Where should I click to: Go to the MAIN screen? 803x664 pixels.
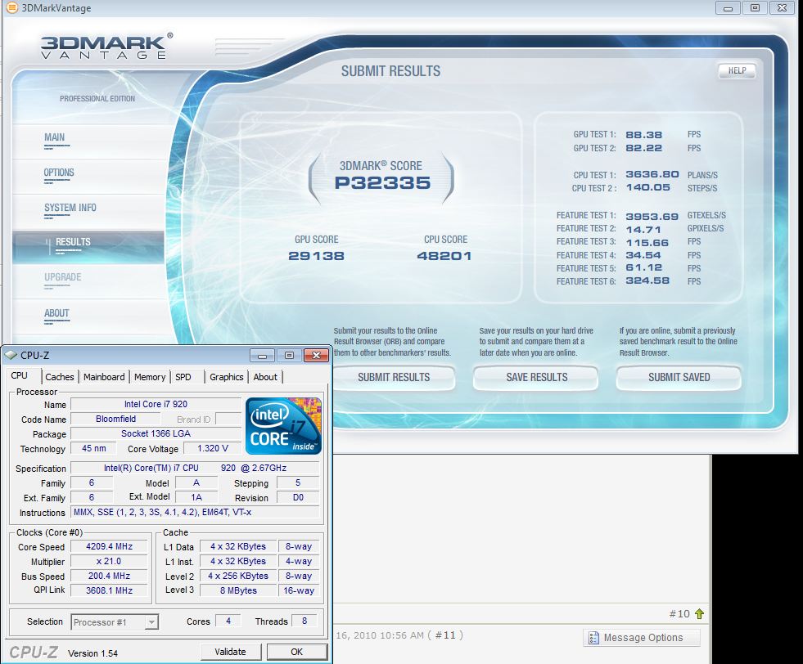coord(54,137)
